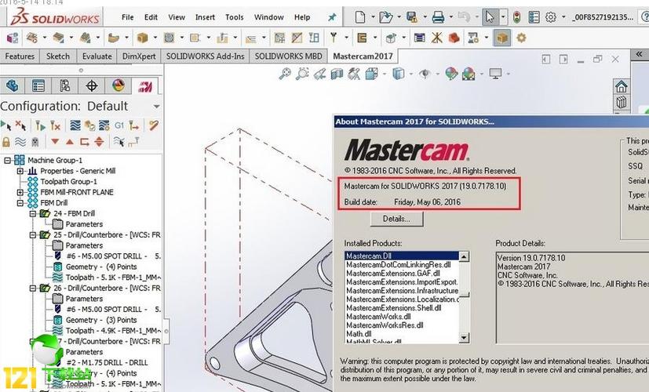
Task: Select Geometry - (3) Points item
Action: coord(101,320)
